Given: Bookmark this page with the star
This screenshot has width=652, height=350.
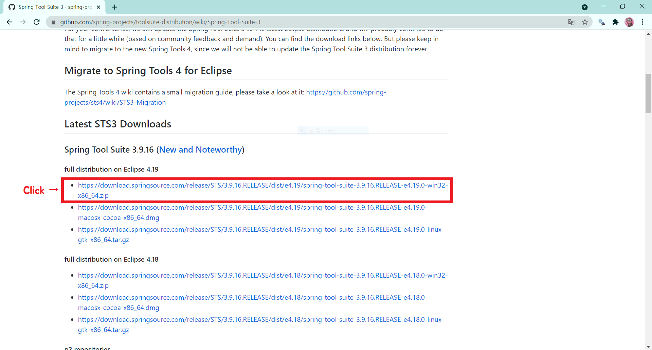Looking at the screenshot, I should tap(585, 22).
